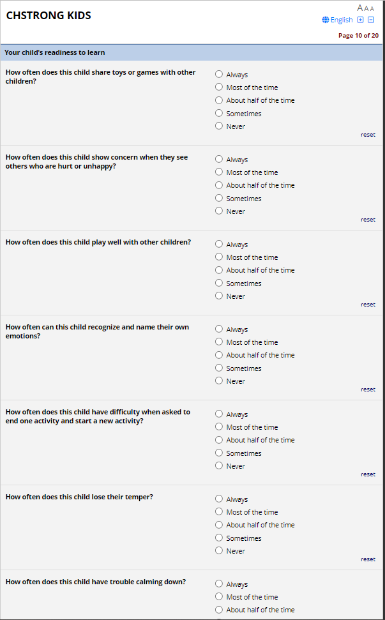Reset the play well question answer
385x620 pixels.
tap(368, 305)
